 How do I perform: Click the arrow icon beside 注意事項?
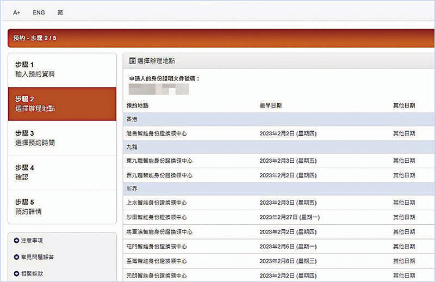click(x=16, y=240)
